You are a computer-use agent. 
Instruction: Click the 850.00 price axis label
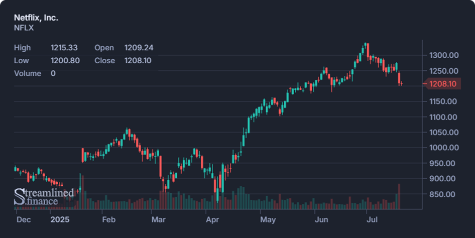(x=442, y=194)
